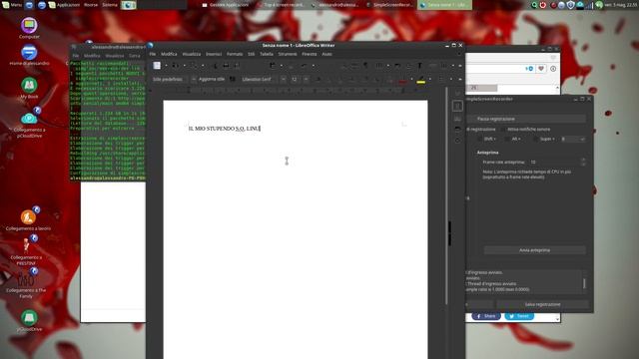Viewport: 639px width, 359px height.
Task: Open the Styles sidebar panel icon
Action: (457, 119)
